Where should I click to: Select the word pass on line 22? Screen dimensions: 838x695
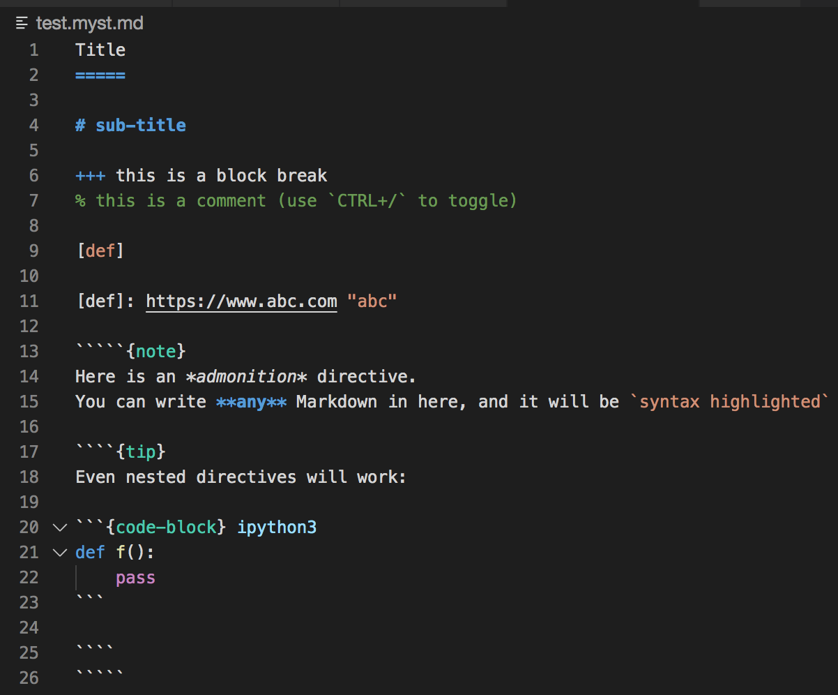click(x=135, y=577)
